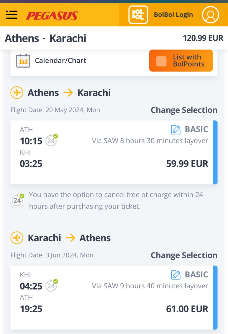Click the BASIC edit icon on return flight
The image size is (228, 334).
(176, 275)
